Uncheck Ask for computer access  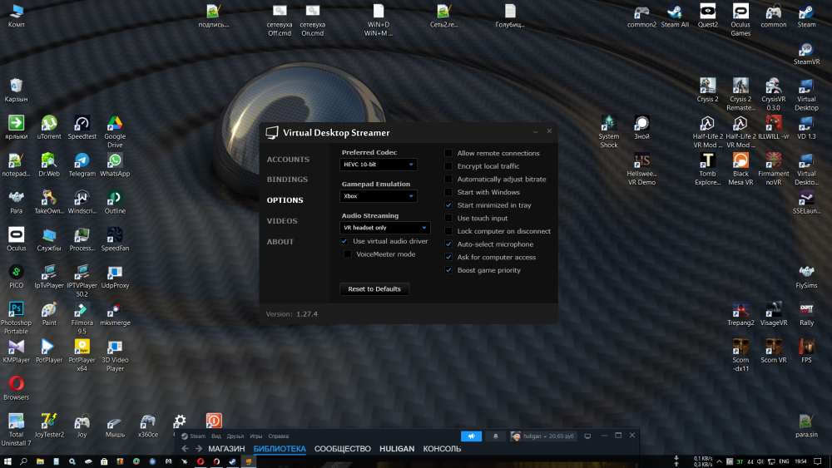point(448,257)
